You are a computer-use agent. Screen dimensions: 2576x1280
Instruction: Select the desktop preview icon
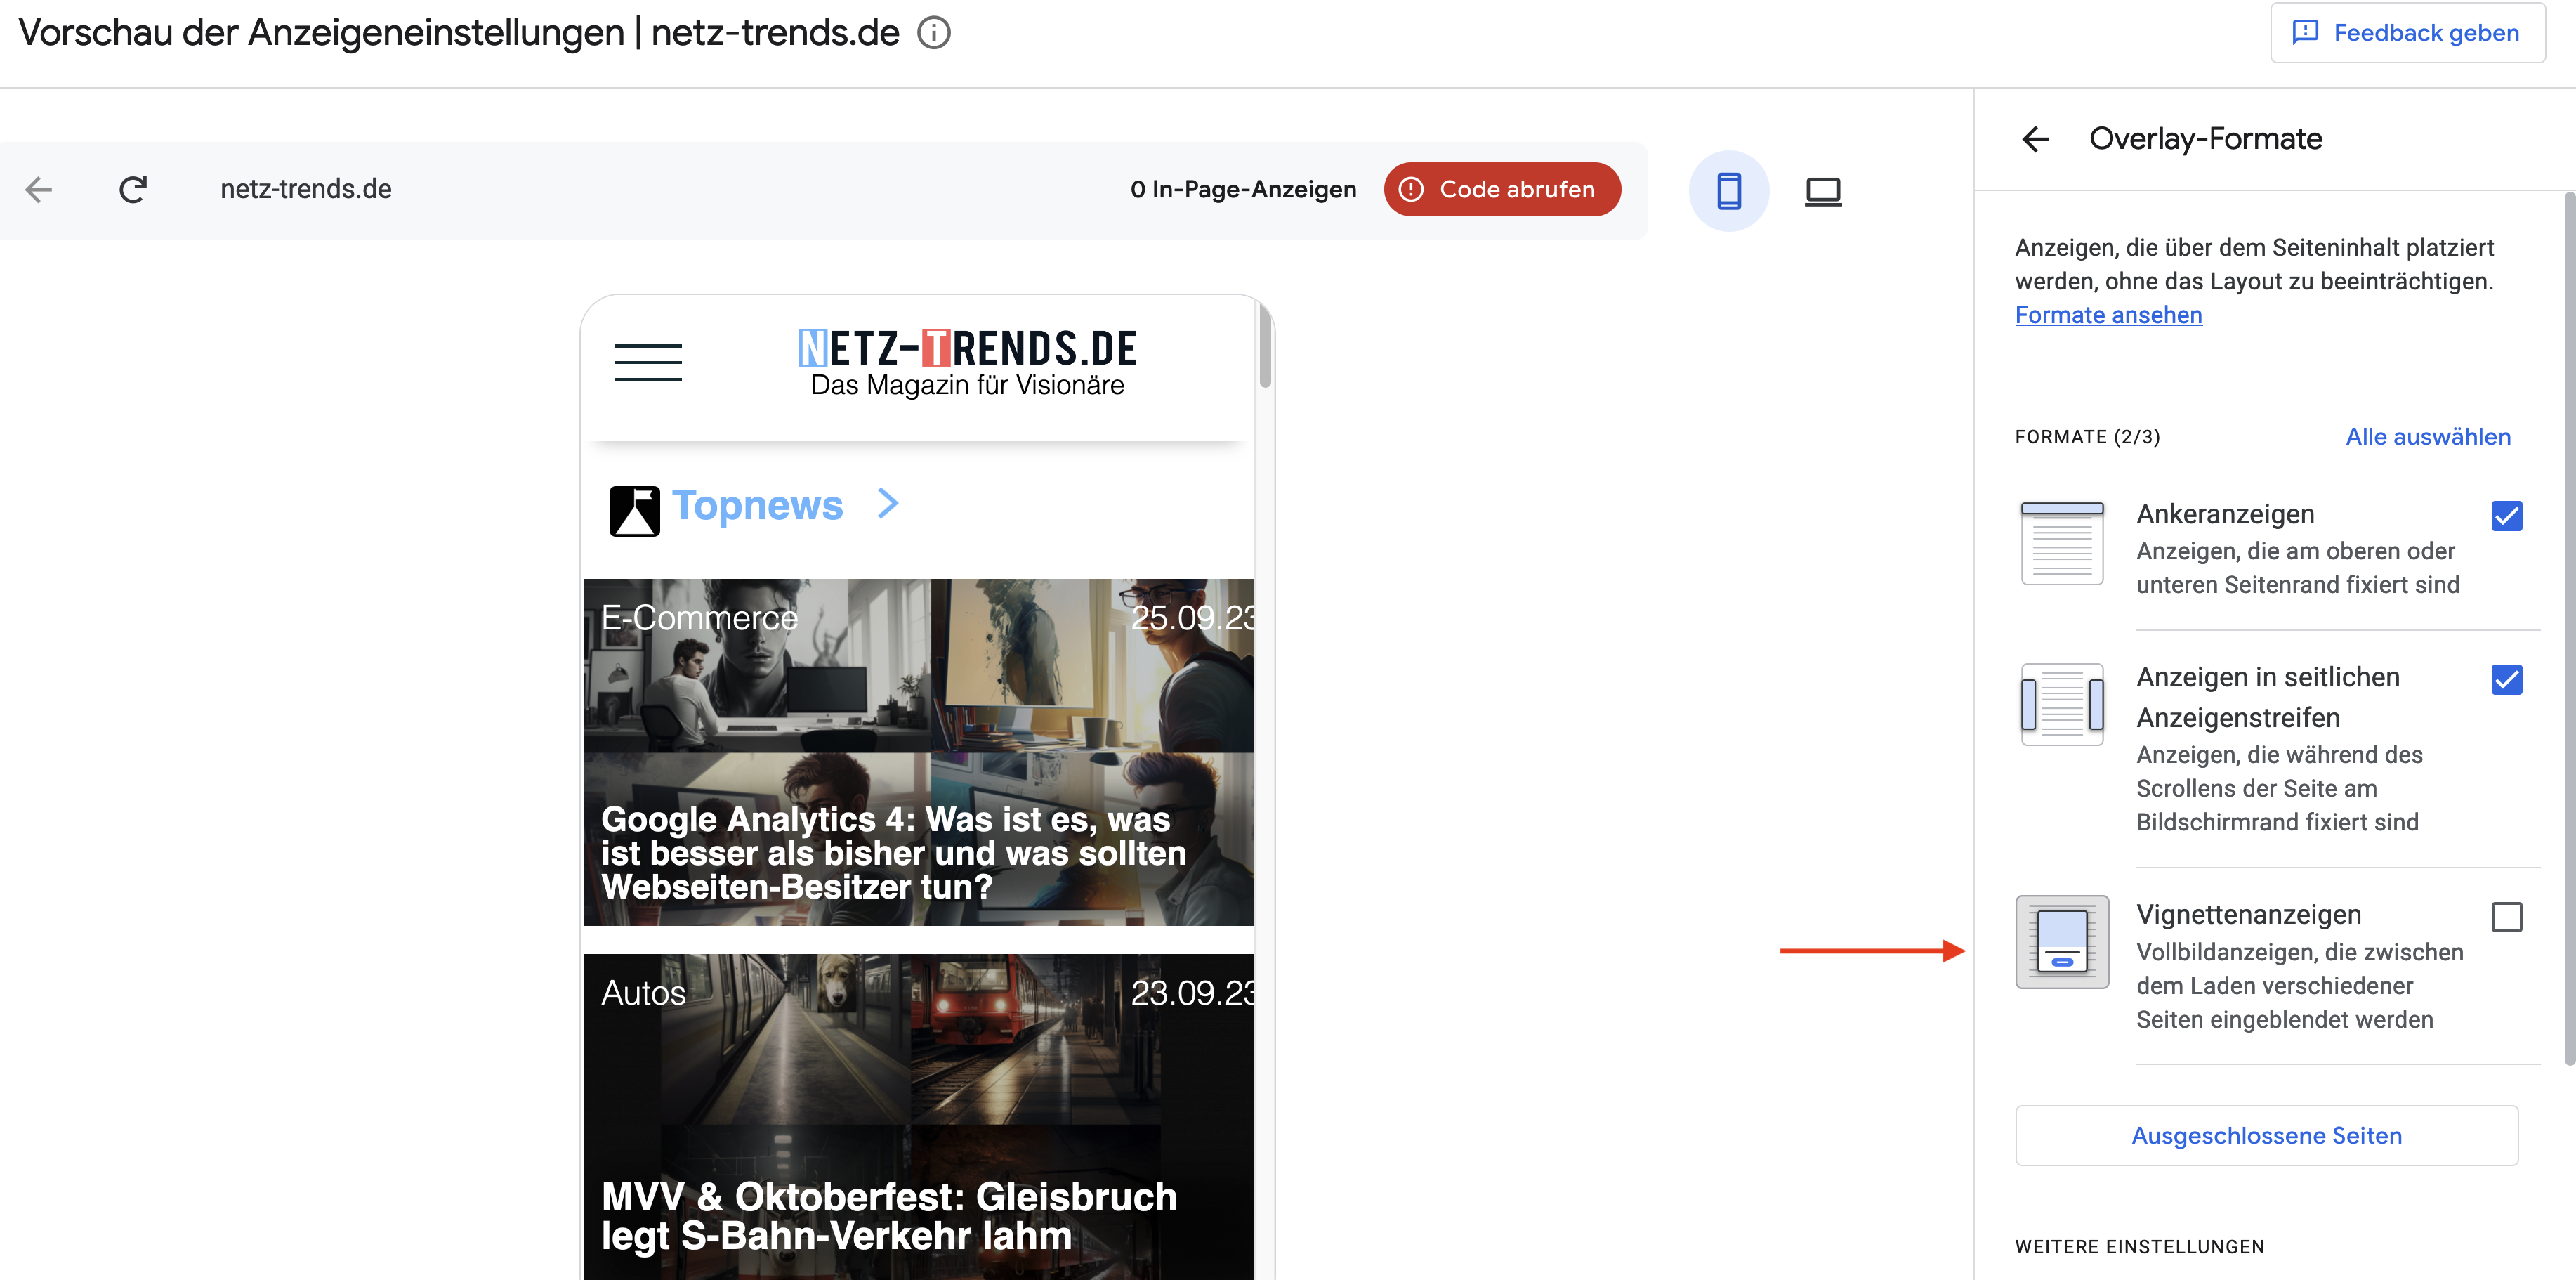[x=1823, y=190]
